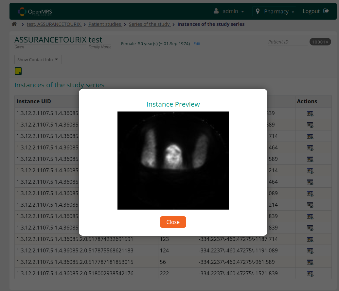339x291 pixels.
Task: Click the patient ID badge 10001V
Action: pyautogui.click(x=320, y=42)
